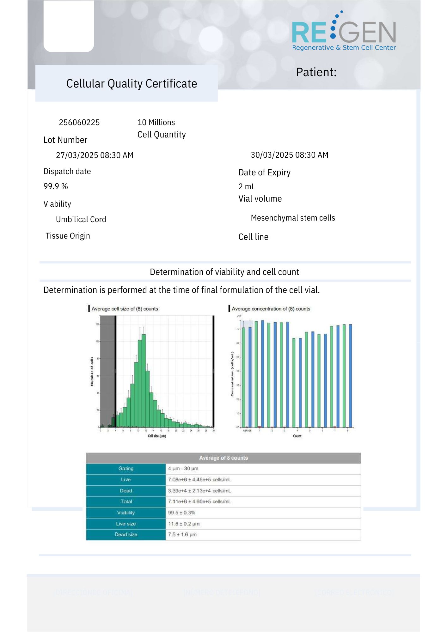Click the 'Date of Expiry' label

coord(264,173)
